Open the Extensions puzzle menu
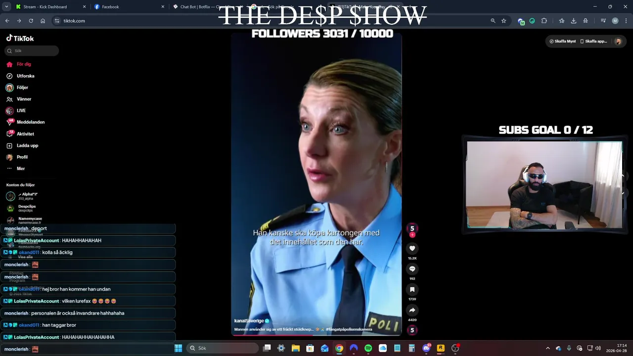Viewport: 633px width, 356px height. click(544, 21)
